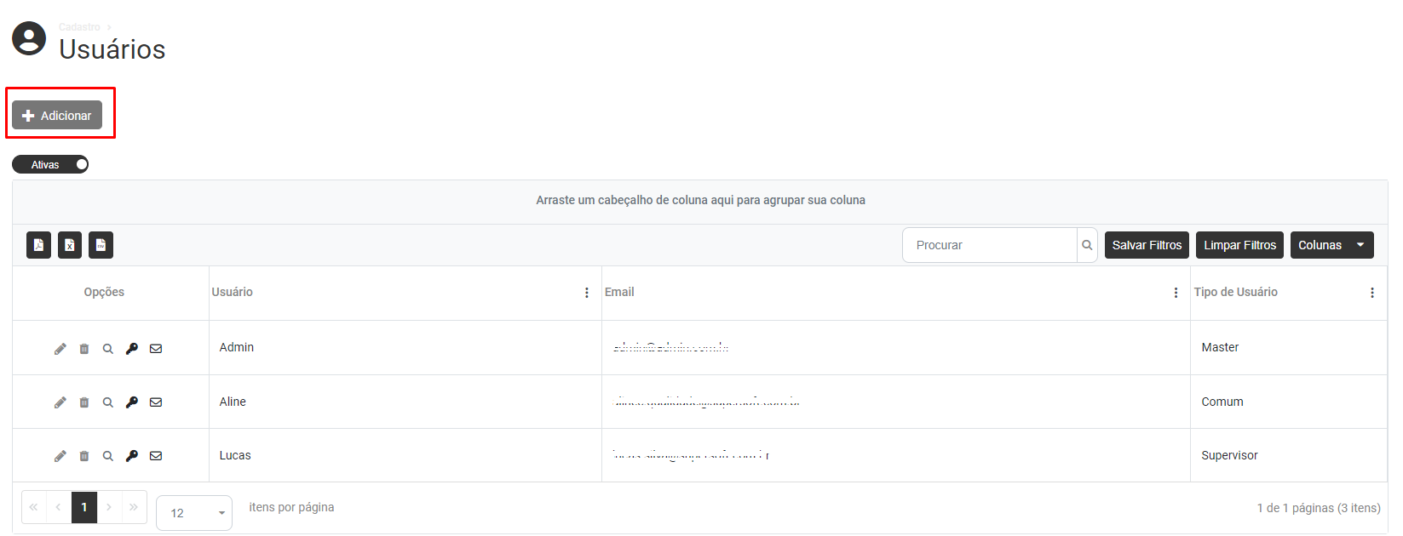The height and width of the screenshot is (536, 1403).
Task: Open Lucas password key icon
Action: [x=132, y=456]
